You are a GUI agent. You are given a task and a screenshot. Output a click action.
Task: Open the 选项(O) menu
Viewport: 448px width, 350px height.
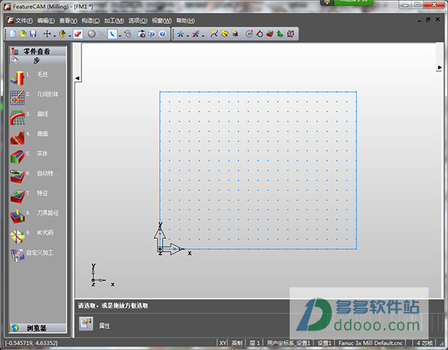click(137, 21)
